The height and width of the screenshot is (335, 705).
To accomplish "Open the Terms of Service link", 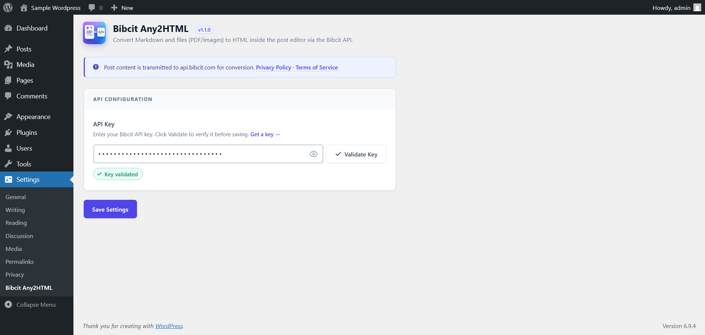I will pos(317,68).
